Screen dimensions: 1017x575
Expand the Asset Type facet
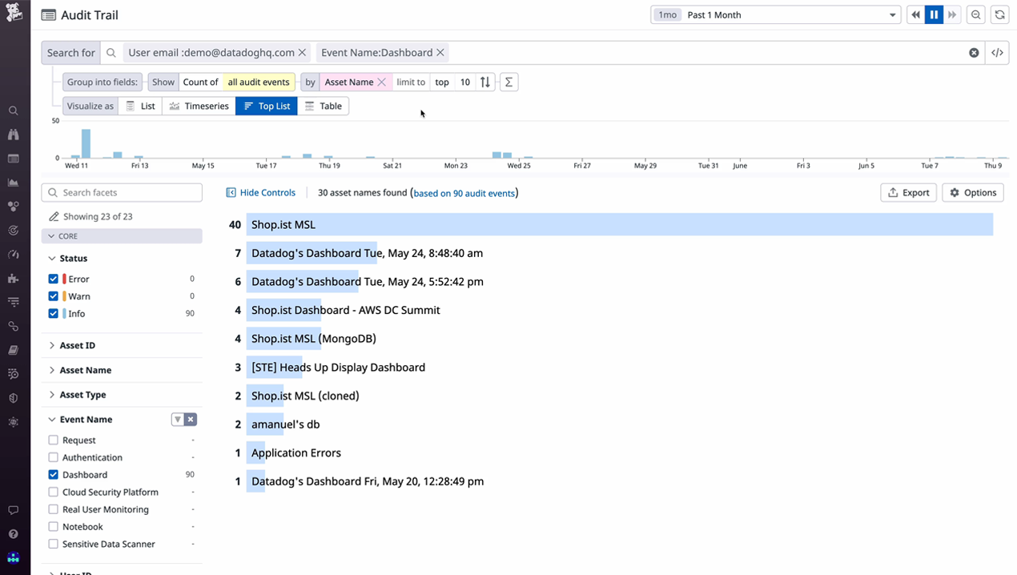tap(77, 395)
